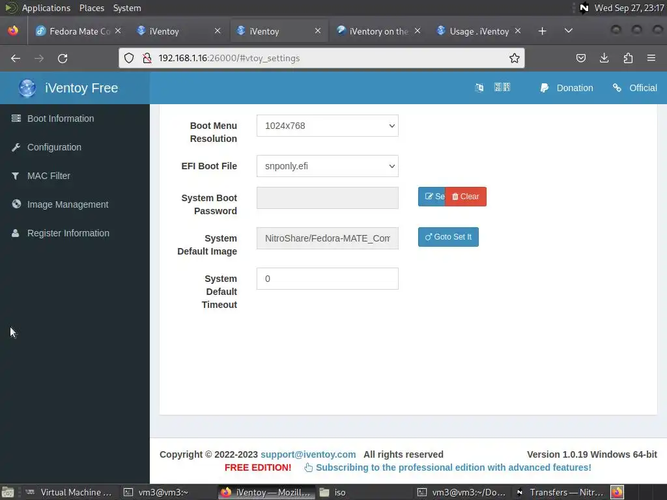Click System Boot Password field
Viewport: 667px width, 500px height.
tap(328, 198)
